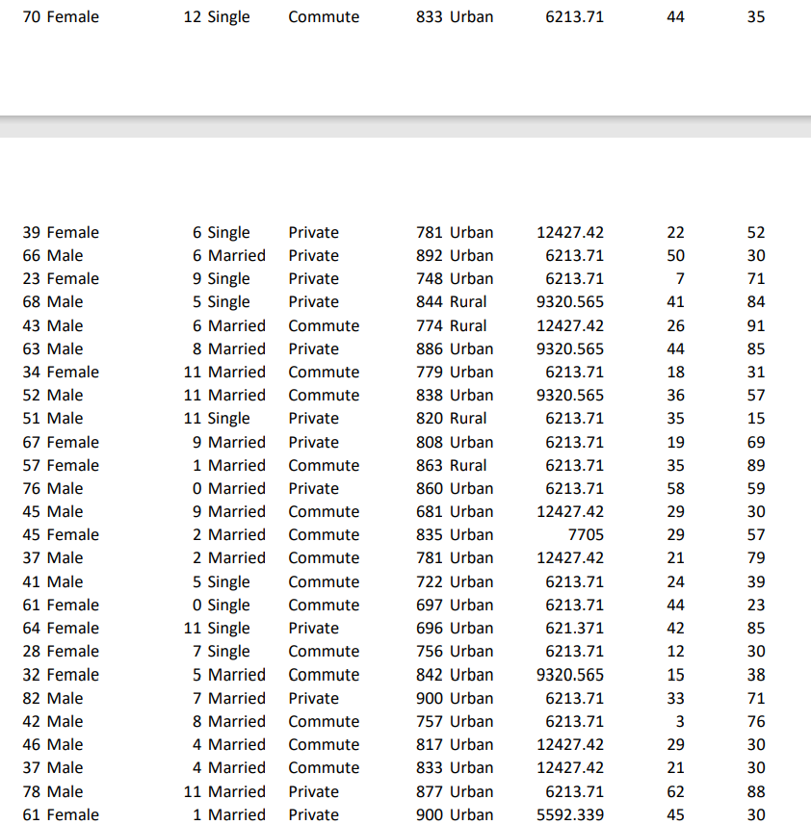The height and width of the screenshot is (825, 811).
Task: Click the value 62 in the 78 Male row
Action: click(x=676, y=791)
